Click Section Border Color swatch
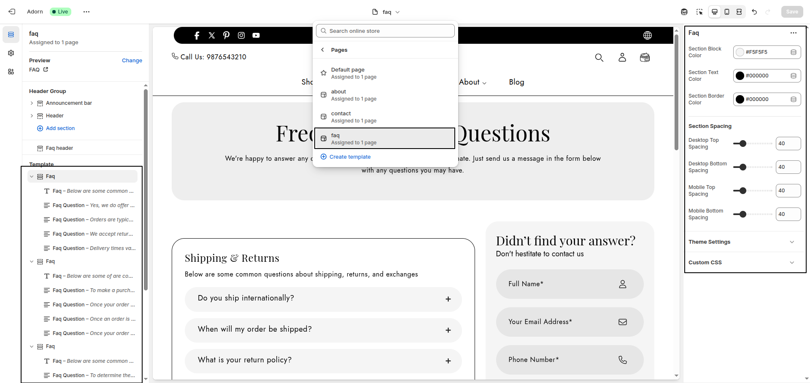This screenshot has width=810, height=383. (x=740, y=99)
